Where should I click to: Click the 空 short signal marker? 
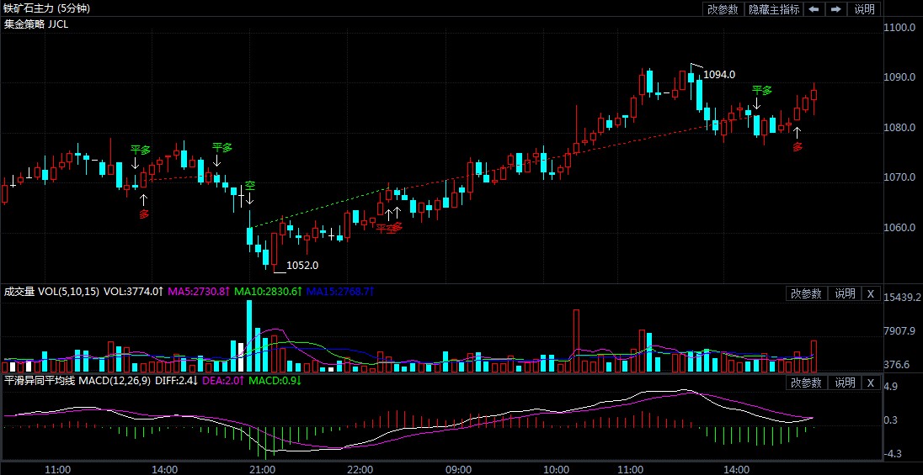(x=250, y=186)
